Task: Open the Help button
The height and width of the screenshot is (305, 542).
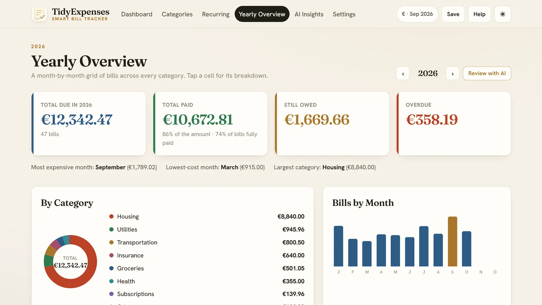Action: pos(480,14)
